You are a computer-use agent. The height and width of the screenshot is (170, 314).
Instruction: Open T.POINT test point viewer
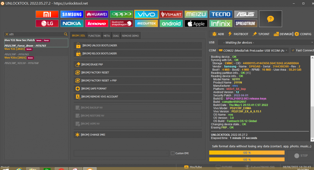coord(261,34)
